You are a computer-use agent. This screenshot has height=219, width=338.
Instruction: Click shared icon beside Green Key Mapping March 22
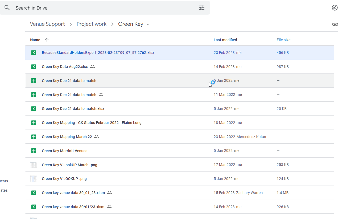97,137
